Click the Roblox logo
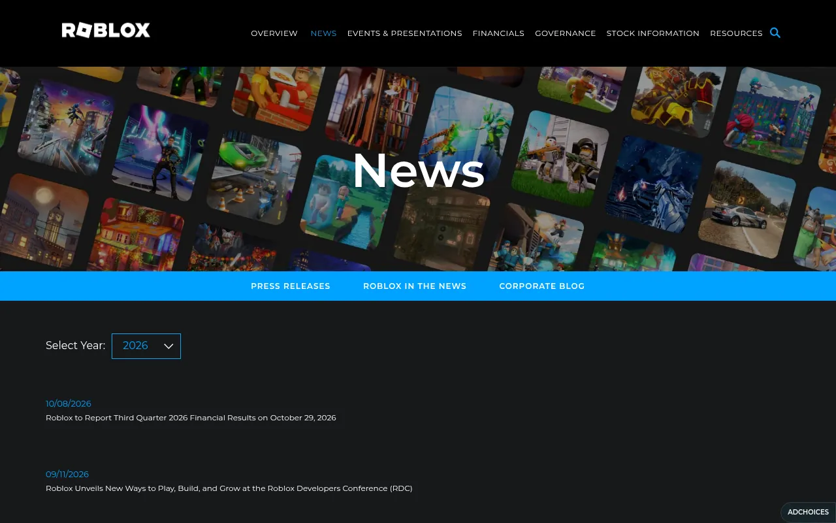The width and height of the screenshot is (836, 523). [x=106, y=30]
